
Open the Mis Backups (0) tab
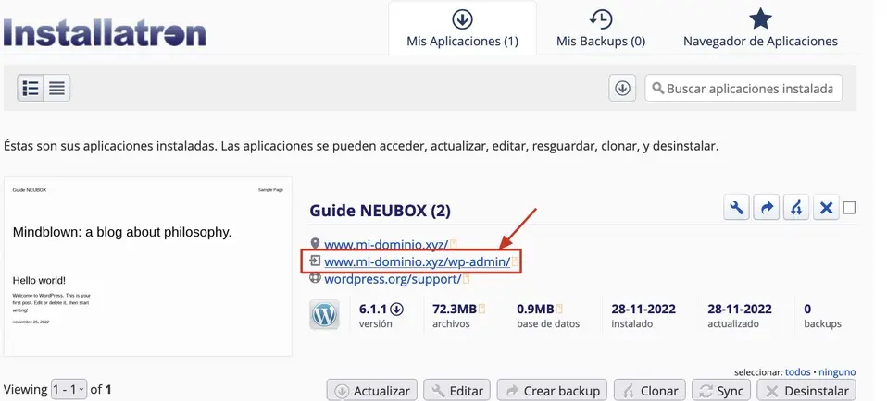click(x=601, y=29)
